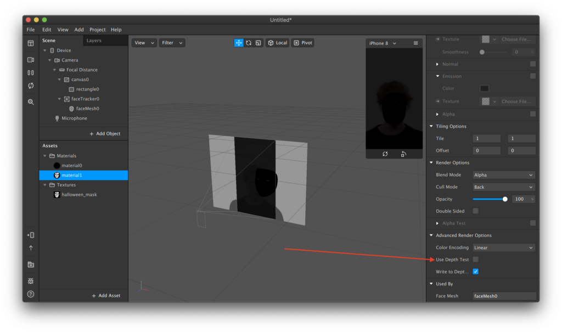The height and width of the screenshot is (332, 562).
Task: Click the bug report icon in sidebar
Action: click(x=31, y=281)
